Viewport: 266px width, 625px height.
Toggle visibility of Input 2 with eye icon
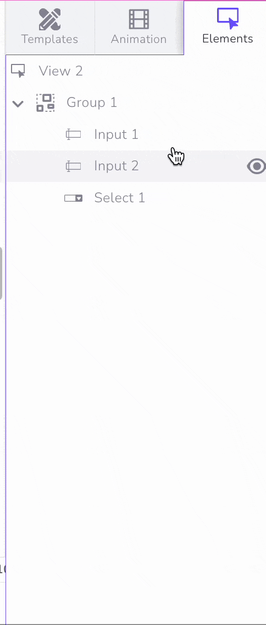257,166
